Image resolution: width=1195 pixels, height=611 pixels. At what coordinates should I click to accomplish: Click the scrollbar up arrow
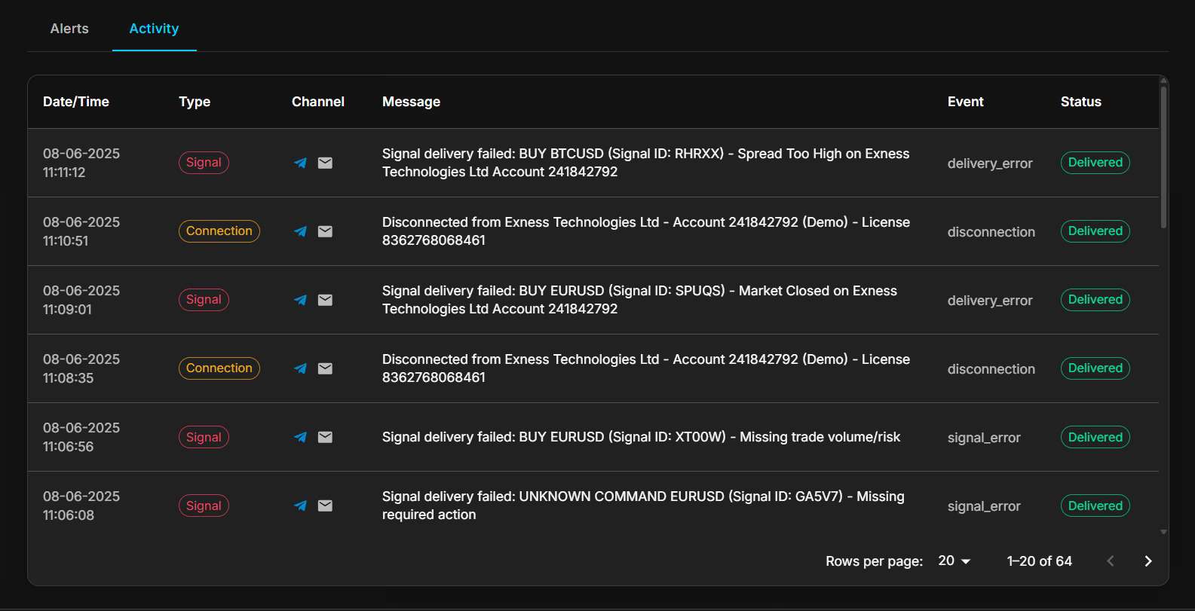(x=1163, y=80)
